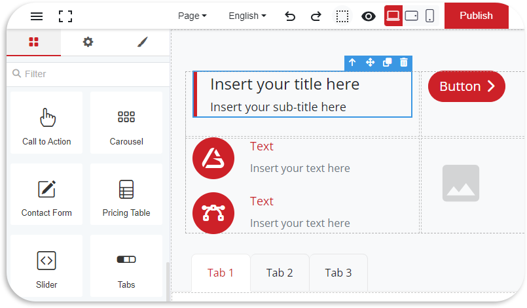Toggle fullscreen mode icon
Viewport: 527px width, 308px height.
click(x=65, y=16)
